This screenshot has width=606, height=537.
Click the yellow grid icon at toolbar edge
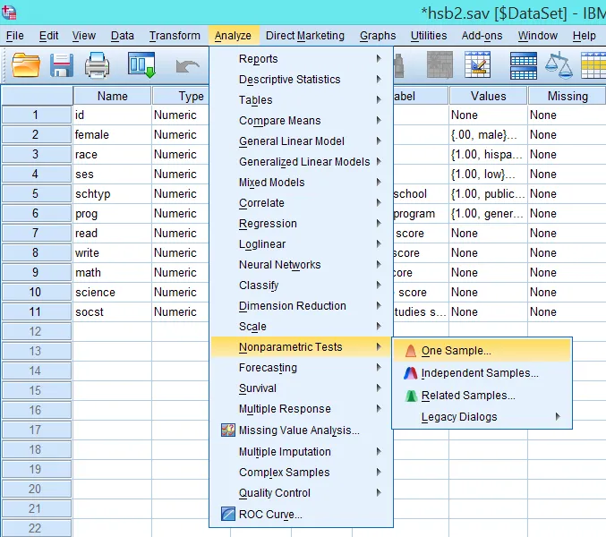593,65
